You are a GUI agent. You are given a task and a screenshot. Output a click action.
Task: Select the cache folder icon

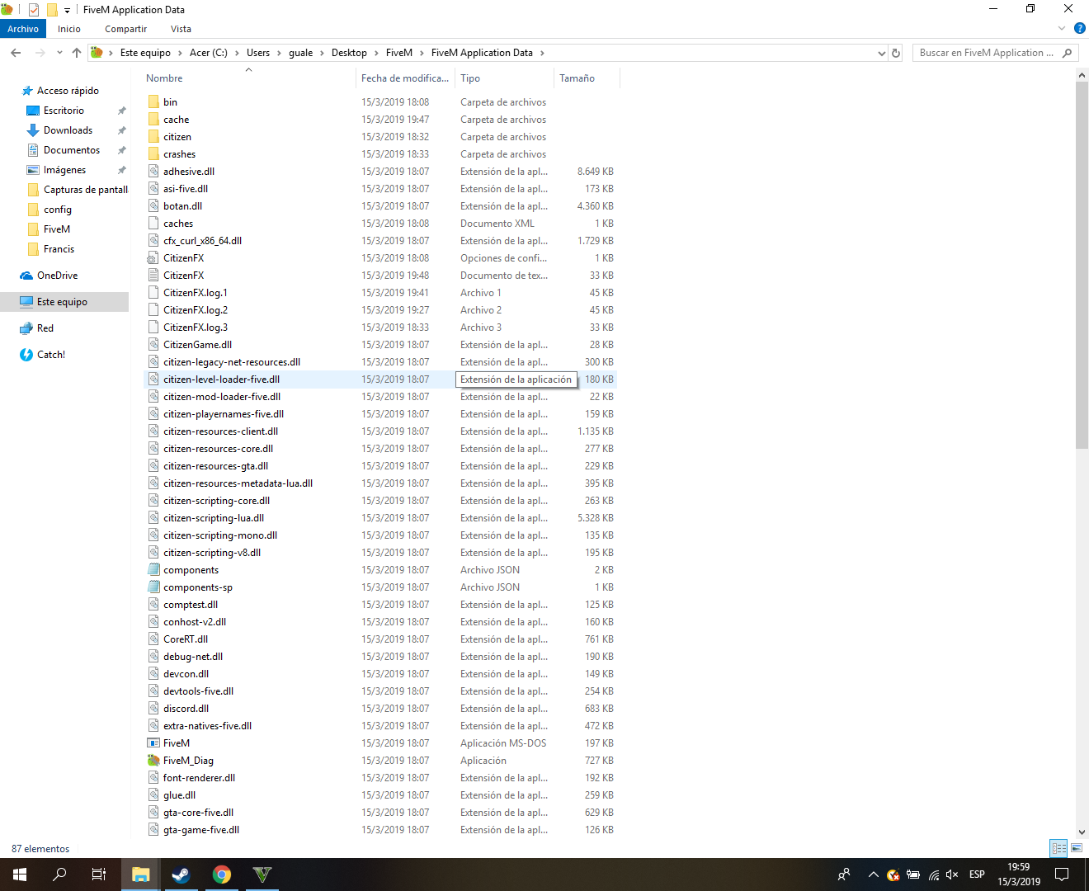coord(153,120)
